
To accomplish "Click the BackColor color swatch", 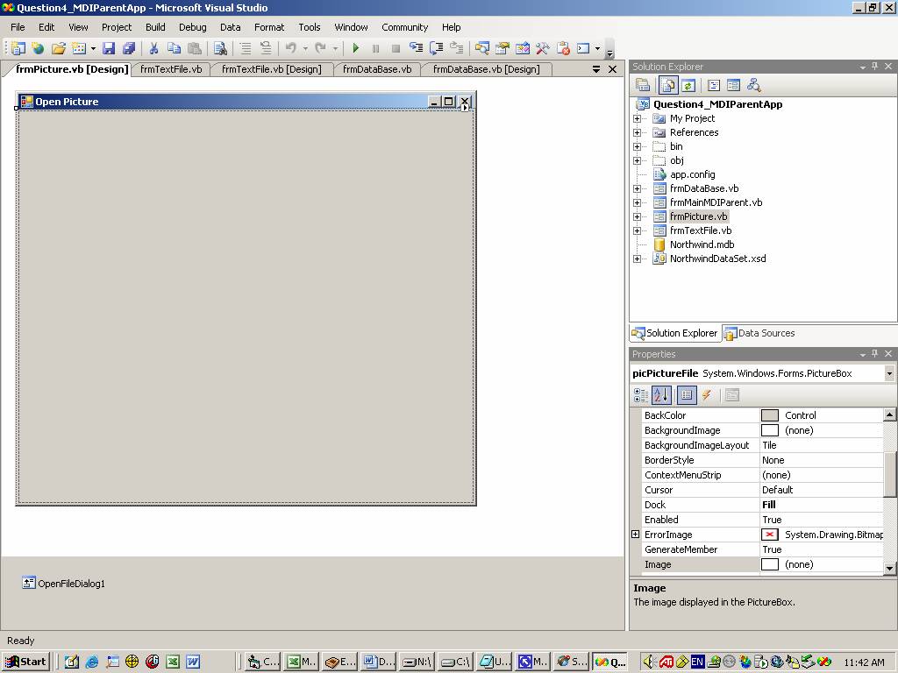I will pos(769,415).
